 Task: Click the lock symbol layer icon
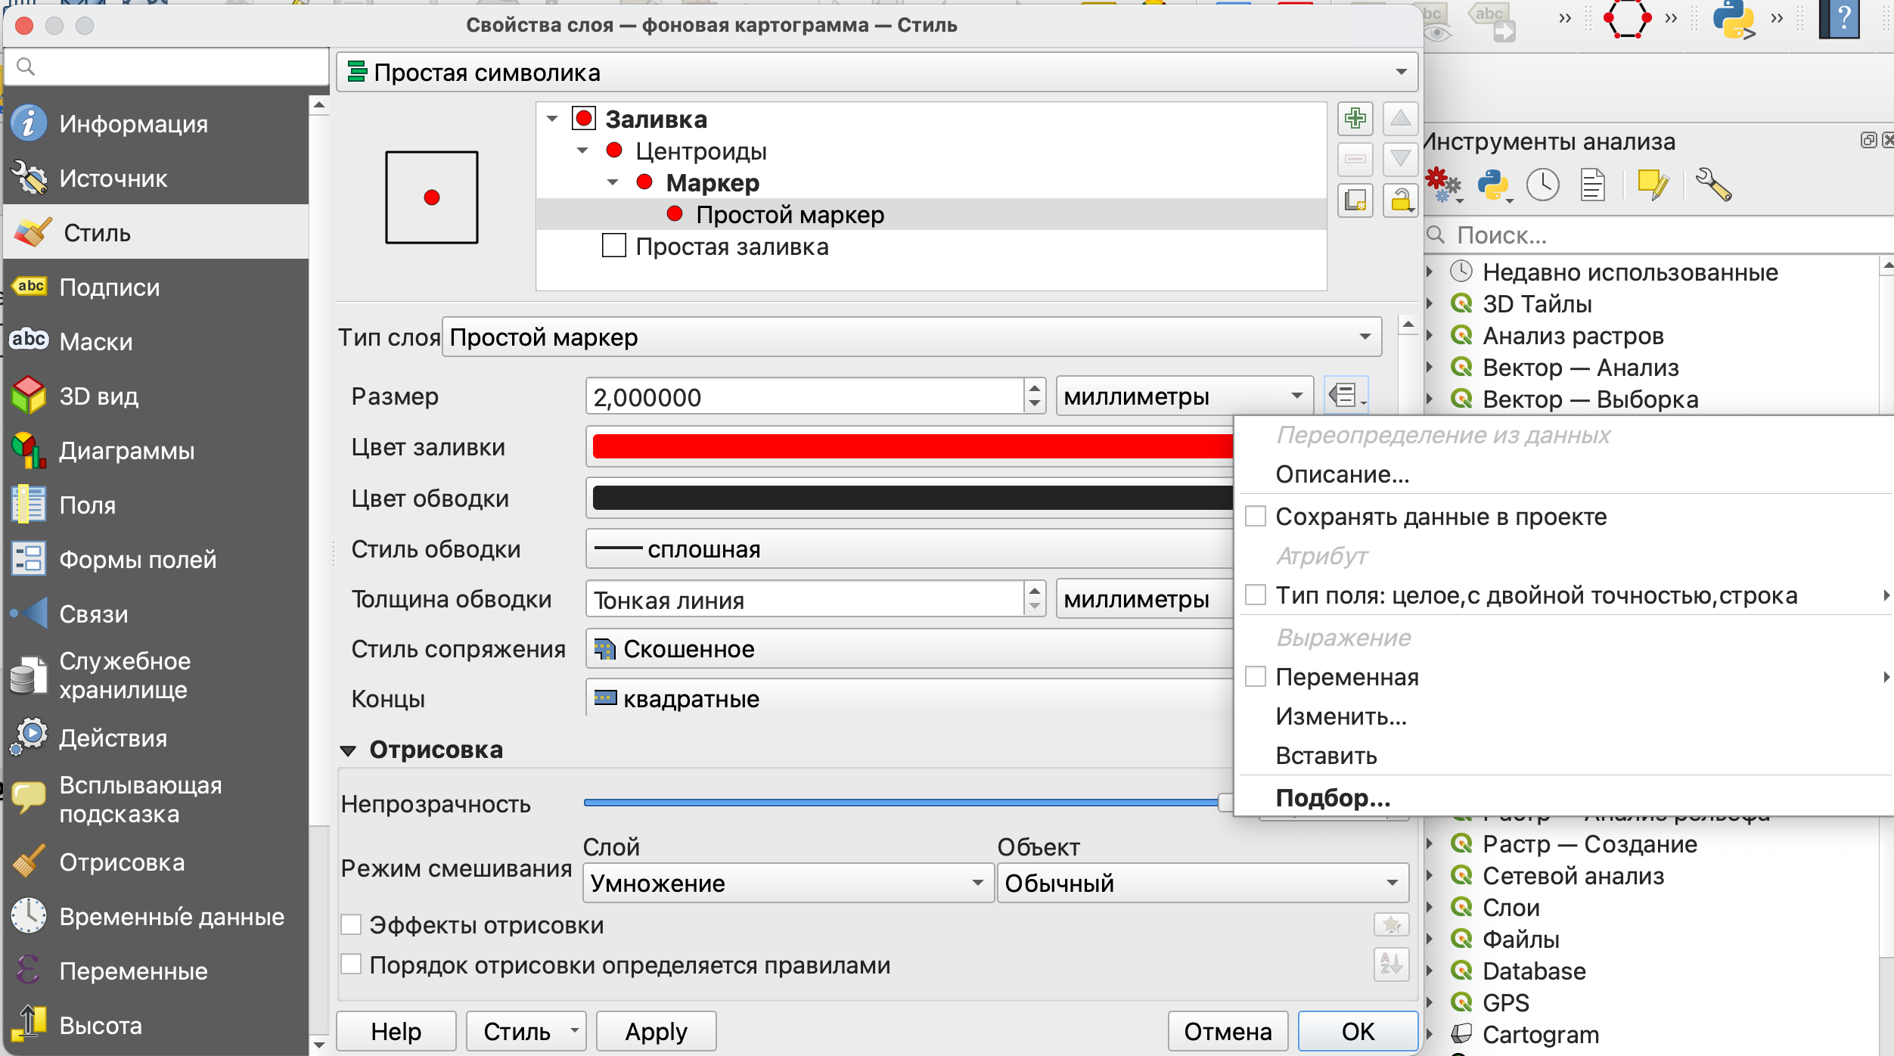[x=1400, y=200]
